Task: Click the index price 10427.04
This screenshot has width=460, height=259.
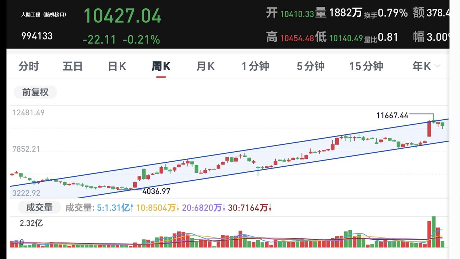Action: 122,16
